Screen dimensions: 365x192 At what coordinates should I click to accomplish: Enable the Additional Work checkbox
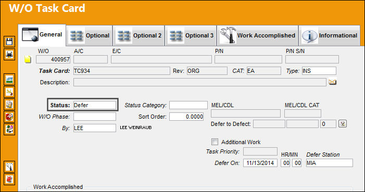[x=215, y=142]
